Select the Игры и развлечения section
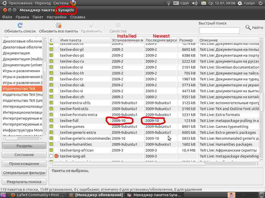Screen dimensions: 265x198 click(x=22, y=71)
